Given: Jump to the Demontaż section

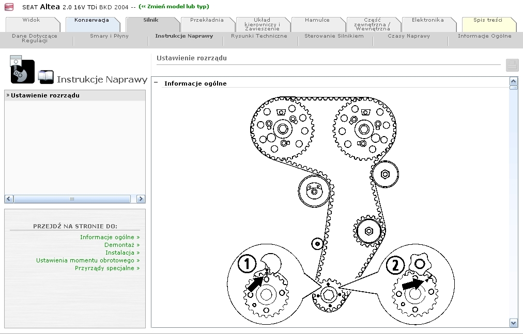Looking at the screenshot, I should pyautogui.click(x=122, y=245).
